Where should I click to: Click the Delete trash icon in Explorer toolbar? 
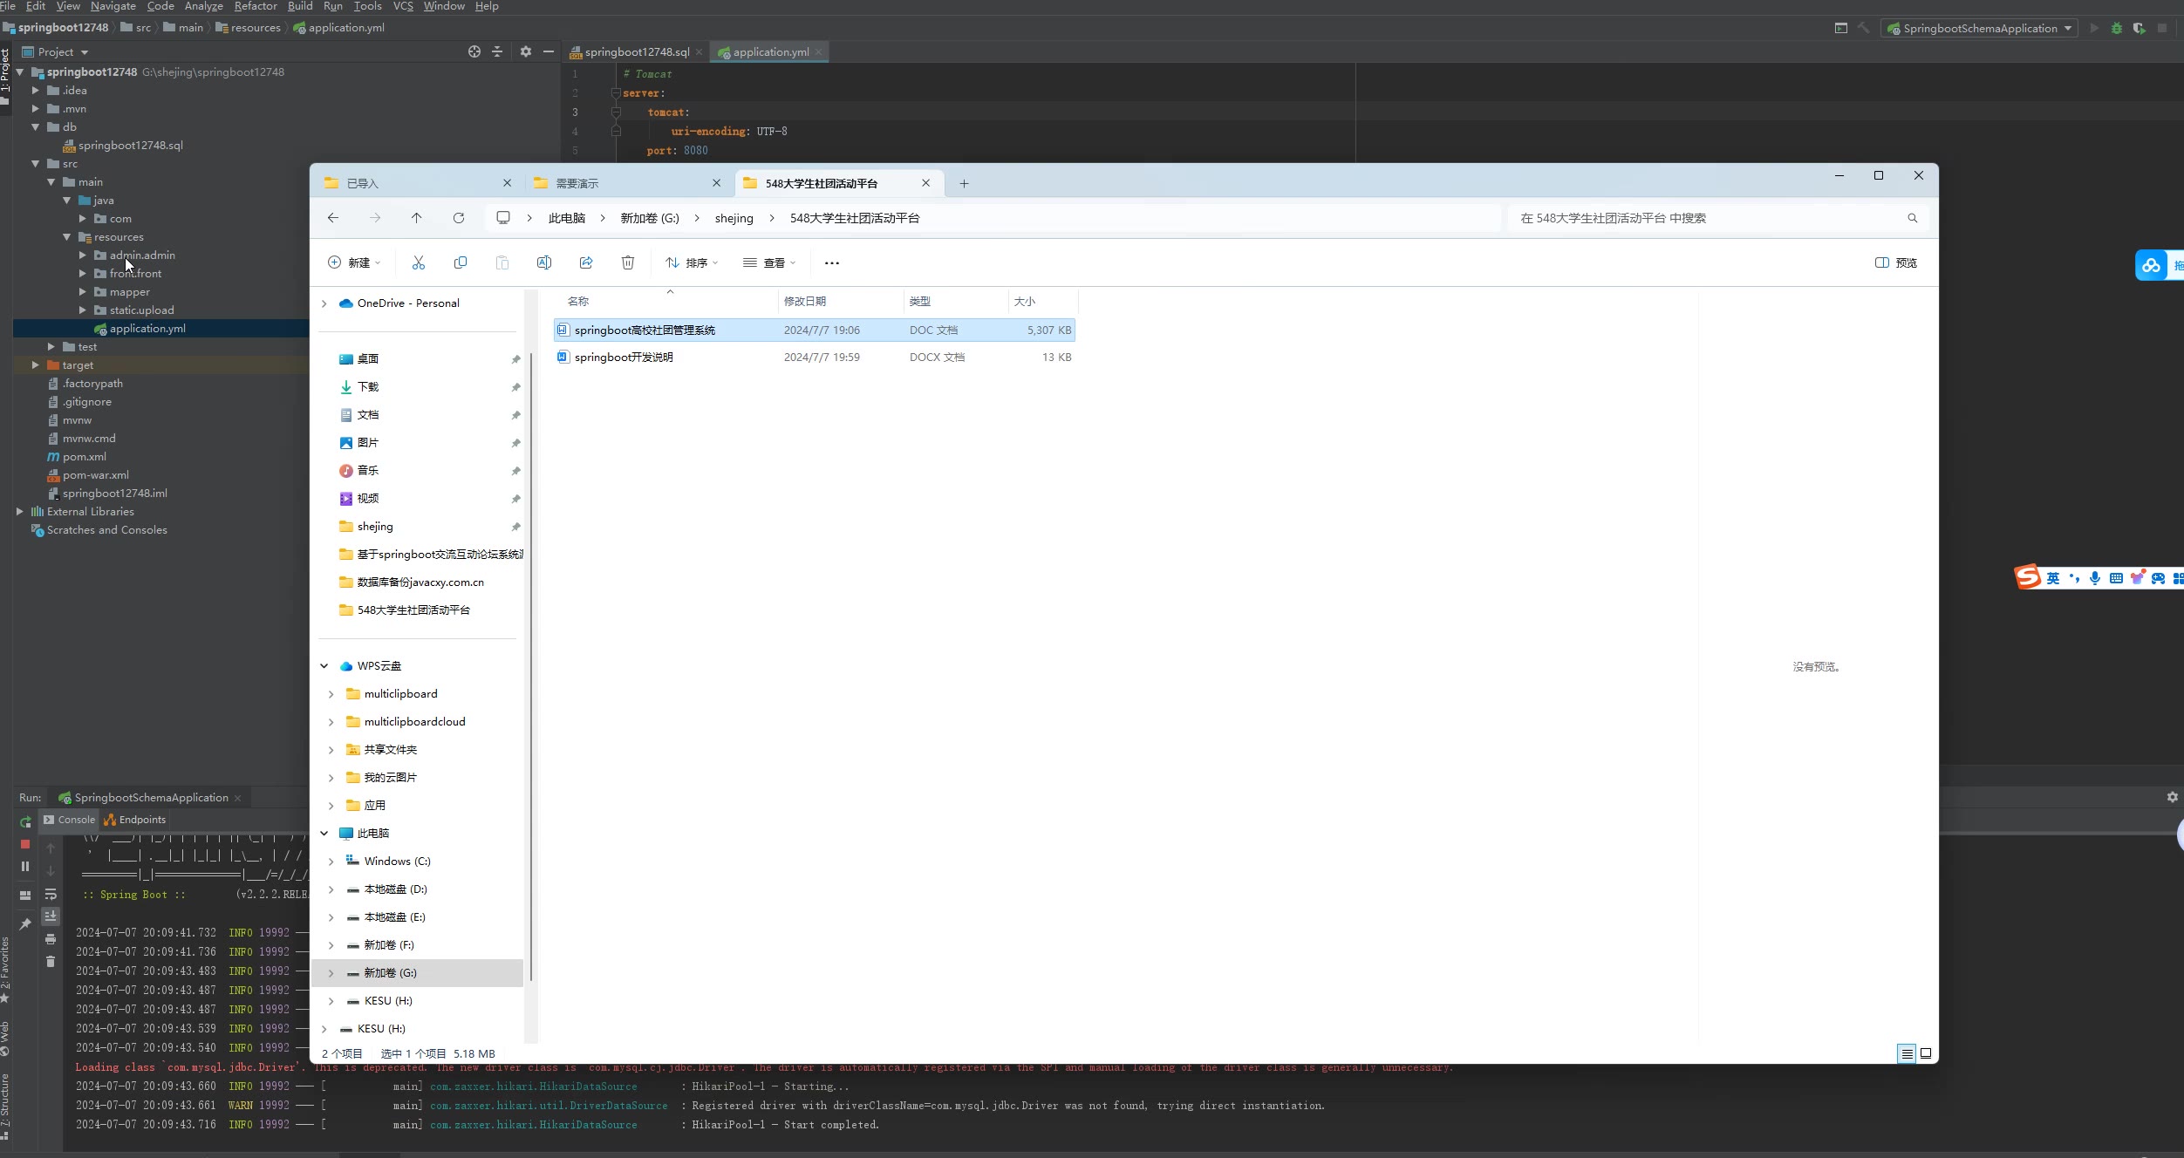click(x=628, y=262)
